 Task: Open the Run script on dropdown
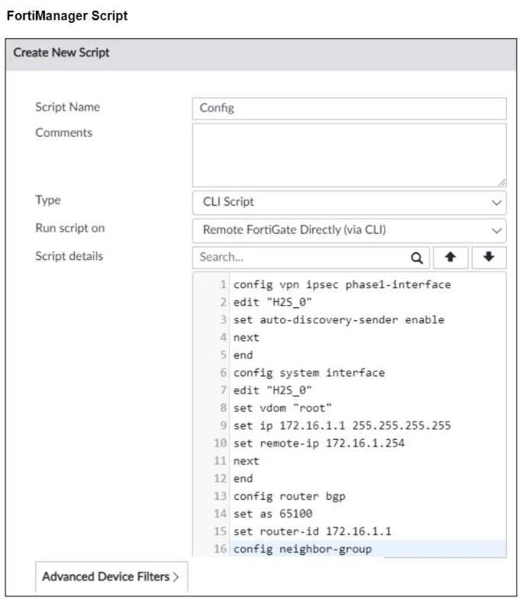[x=350, y=230]
